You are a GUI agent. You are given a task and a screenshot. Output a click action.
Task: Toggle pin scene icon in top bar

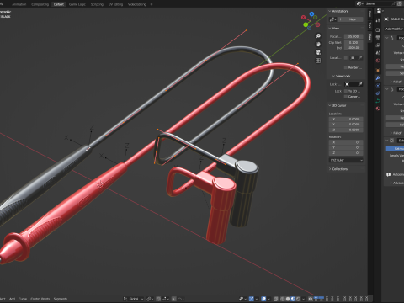(394, 3)
